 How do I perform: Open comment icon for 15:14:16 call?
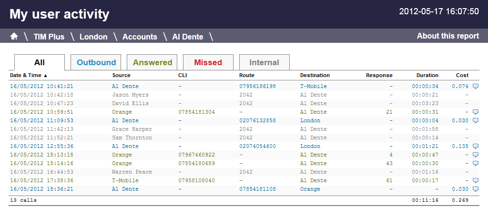point(475,163)
